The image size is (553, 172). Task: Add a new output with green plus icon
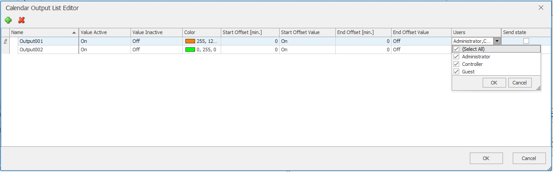tap(8, 20)
